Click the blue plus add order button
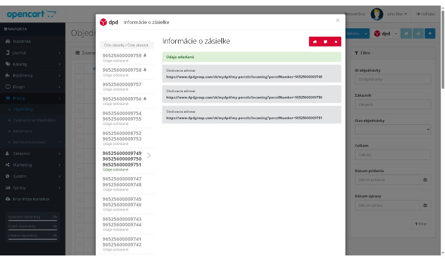The image size is (445, 261). coord(430,33)
